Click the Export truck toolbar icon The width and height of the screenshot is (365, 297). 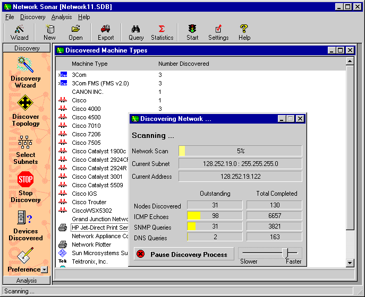(x=106, y=32)
